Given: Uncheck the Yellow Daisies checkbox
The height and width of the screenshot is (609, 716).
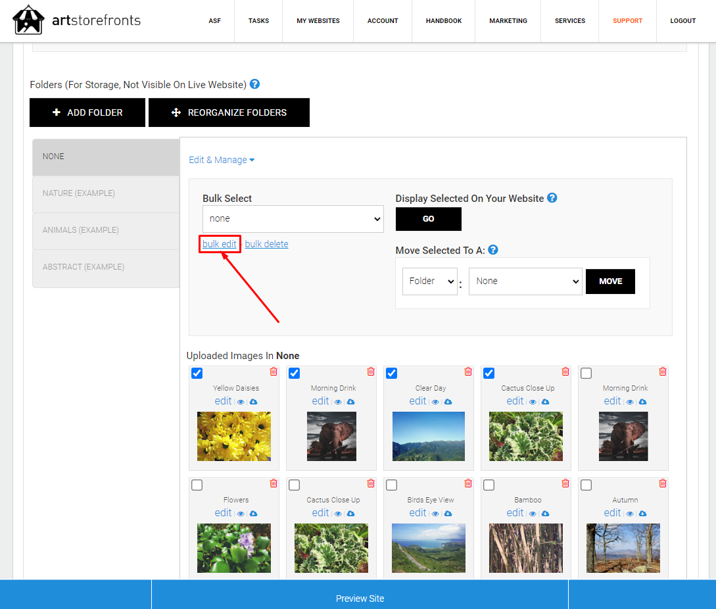Looking at the screenshot, I should click(x=197, y=374).
